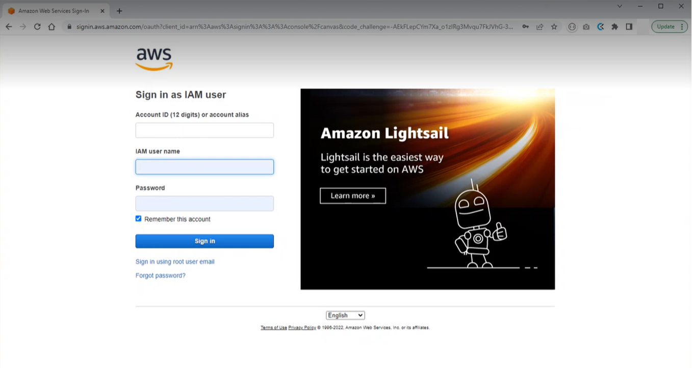Click the camera screenshot extension icon
Image resolution: width=692 pixels, height=368 pixels.
click(586, 27)
